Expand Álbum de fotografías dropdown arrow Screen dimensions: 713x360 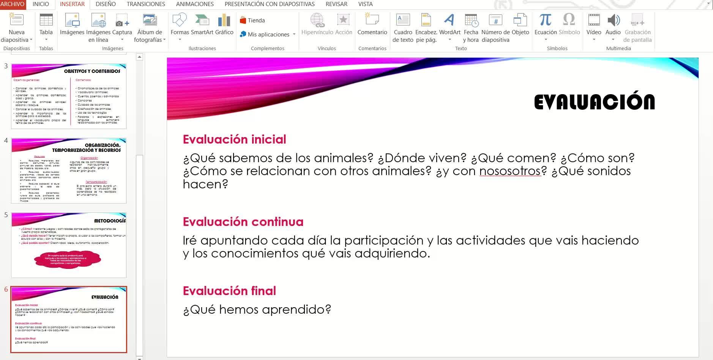click(164, 40)
